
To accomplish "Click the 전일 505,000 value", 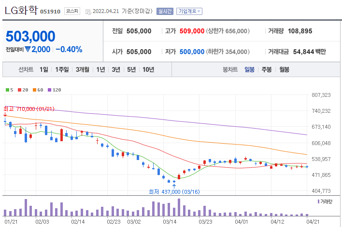I will coord(139,31).
